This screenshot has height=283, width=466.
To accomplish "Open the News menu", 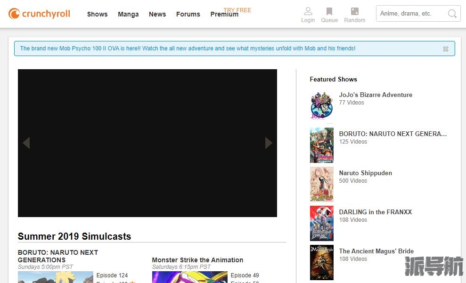I will tap(157, 14).
